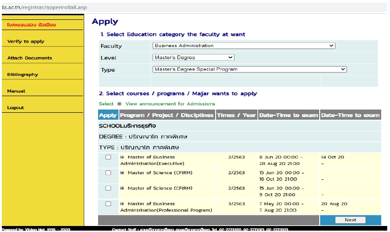Viewport: 390px width, 232px height.
Task: Click View announcement for Admissions link
Action: 170,104
